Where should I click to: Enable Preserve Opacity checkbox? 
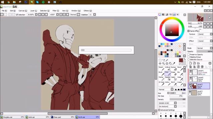(x=189, y=55)
